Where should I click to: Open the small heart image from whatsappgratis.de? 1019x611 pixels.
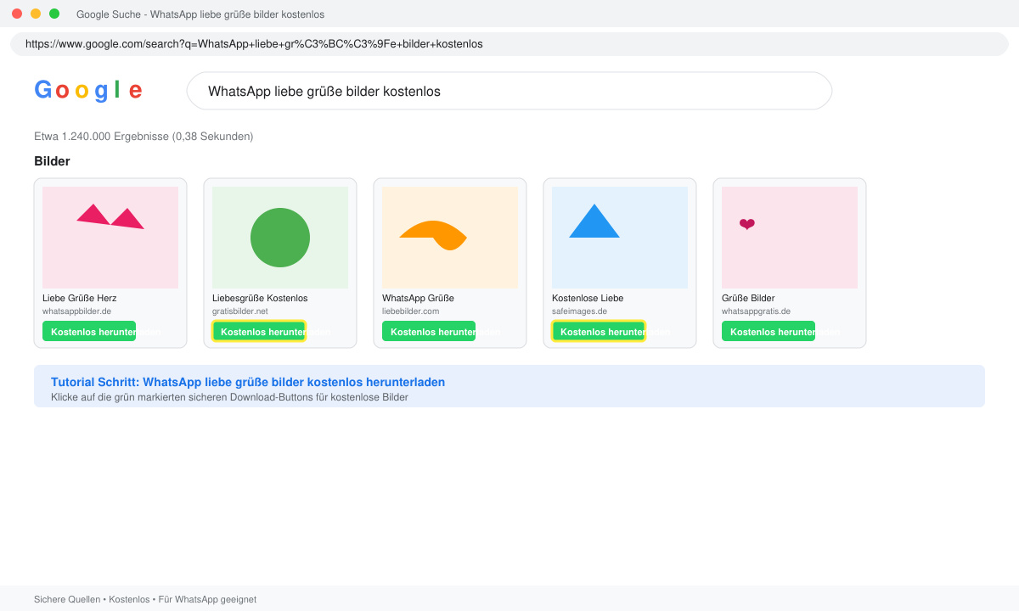pyautogui.click(x=790, y=238)
